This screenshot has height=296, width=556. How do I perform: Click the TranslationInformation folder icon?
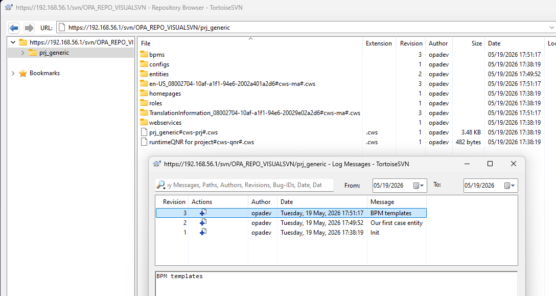click(144, 113)
